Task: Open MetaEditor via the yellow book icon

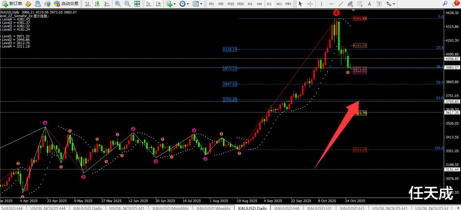Action: tap(28, 4)
